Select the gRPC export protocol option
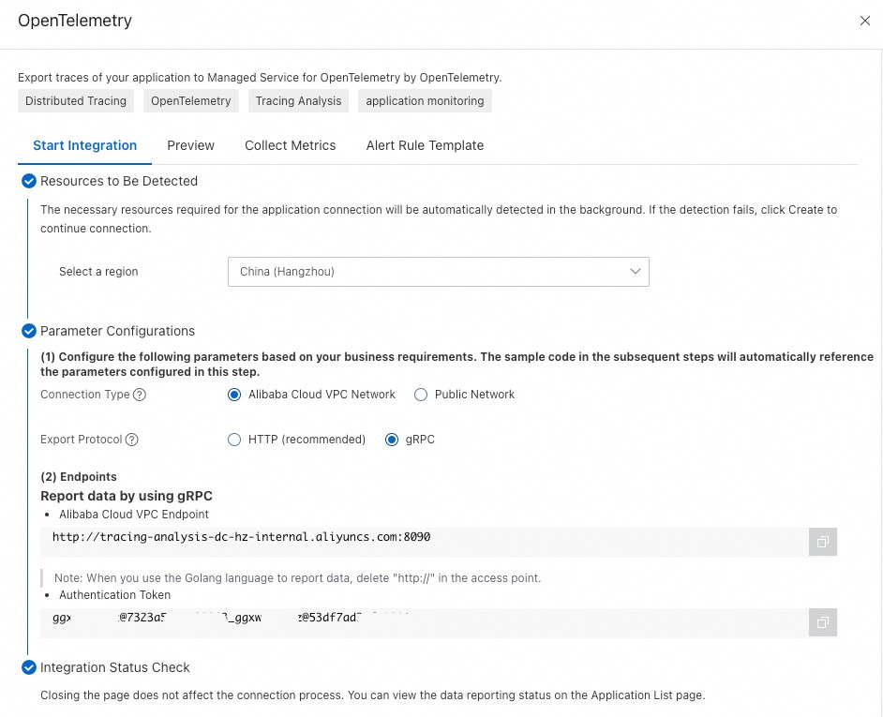Screen dimensions: 883x717 393,440
